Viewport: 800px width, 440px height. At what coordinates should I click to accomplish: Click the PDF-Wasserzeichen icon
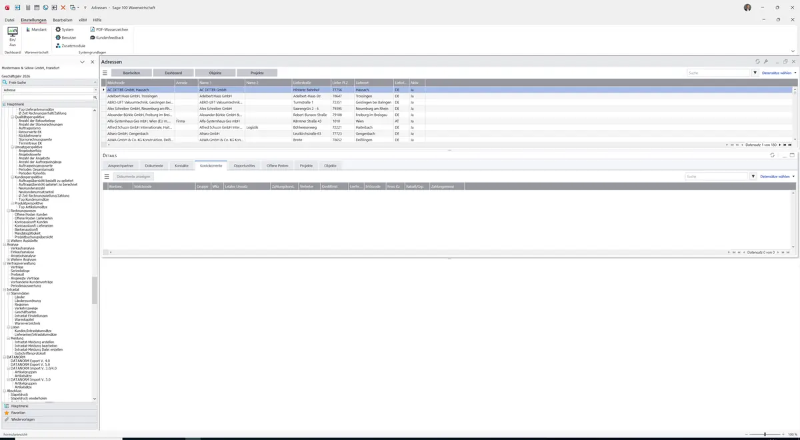pyautogui.click(x=93, y=29)
